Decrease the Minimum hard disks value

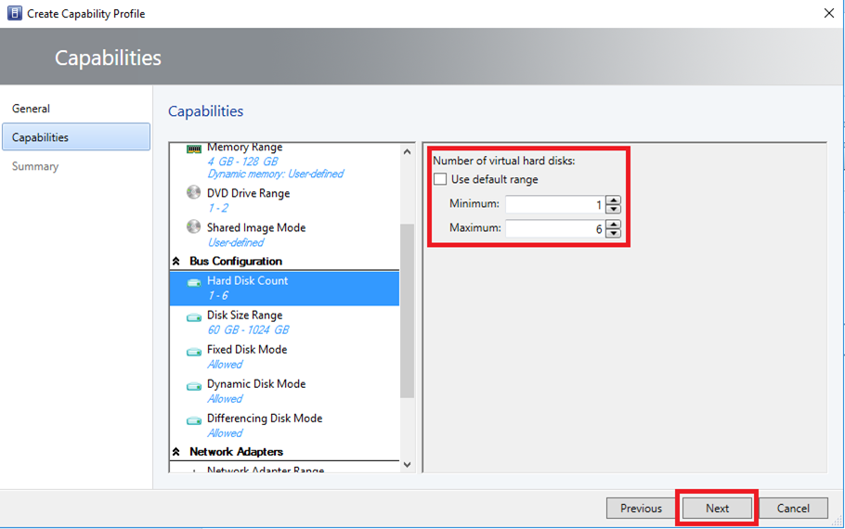613,209
